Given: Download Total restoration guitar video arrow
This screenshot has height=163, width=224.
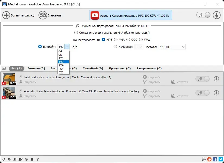Looking at the screenshot, I should coord(216,79).
